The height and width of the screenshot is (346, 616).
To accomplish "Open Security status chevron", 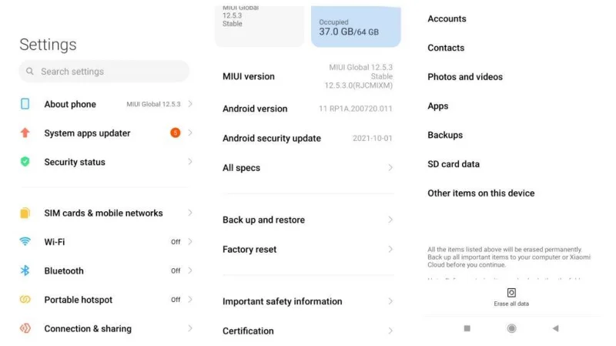I will (x=190, y=162).
